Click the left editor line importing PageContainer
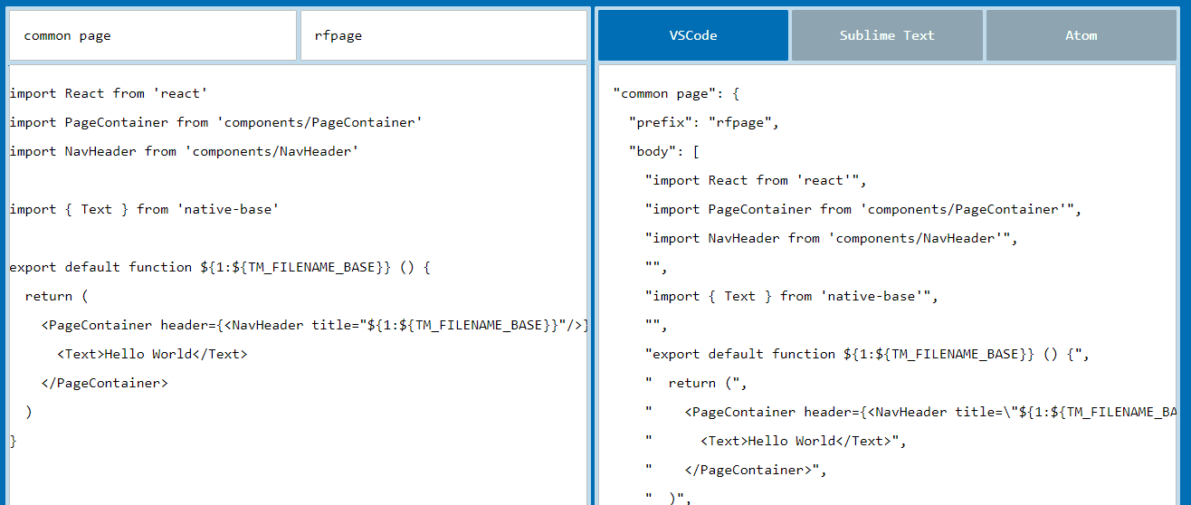 click(x=216, y=122)
